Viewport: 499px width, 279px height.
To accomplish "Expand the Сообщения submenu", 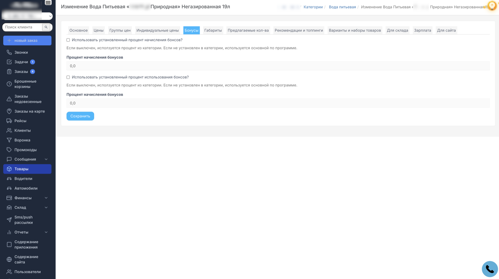I will [46, 159].
